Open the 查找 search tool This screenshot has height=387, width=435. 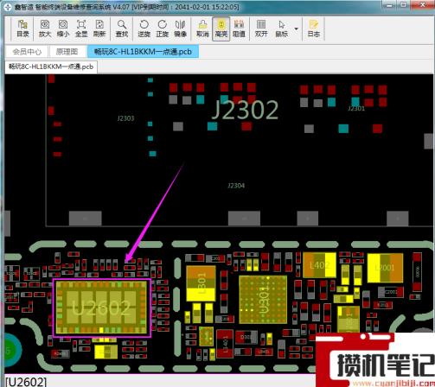[x=122, y=29]
